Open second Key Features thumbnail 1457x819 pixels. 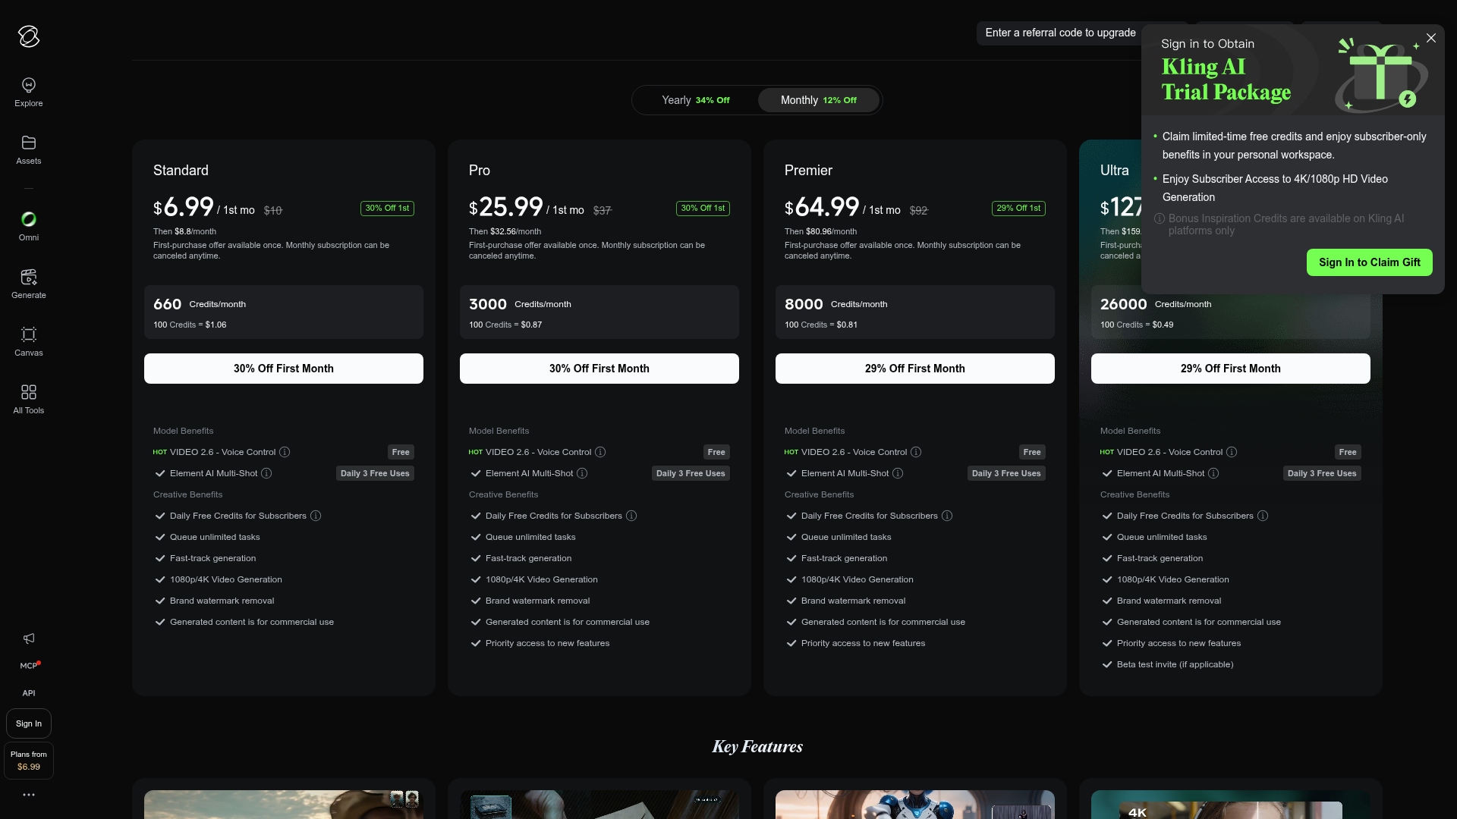599,805
